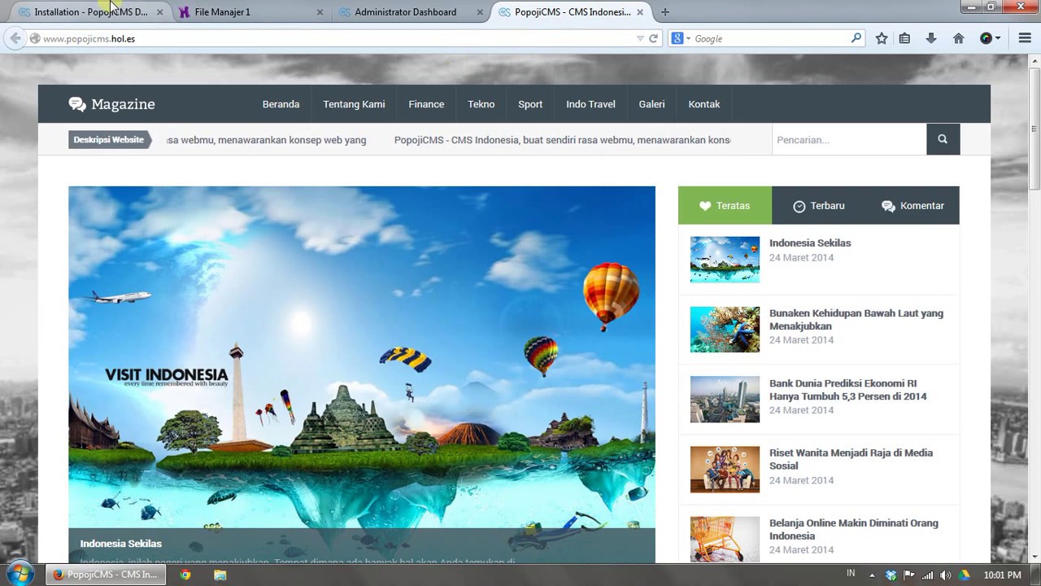Click the Indonesia Sekilas slider caption

click(x=121, y=544)
